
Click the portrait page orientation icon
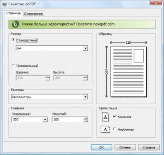tap(106, 117)
